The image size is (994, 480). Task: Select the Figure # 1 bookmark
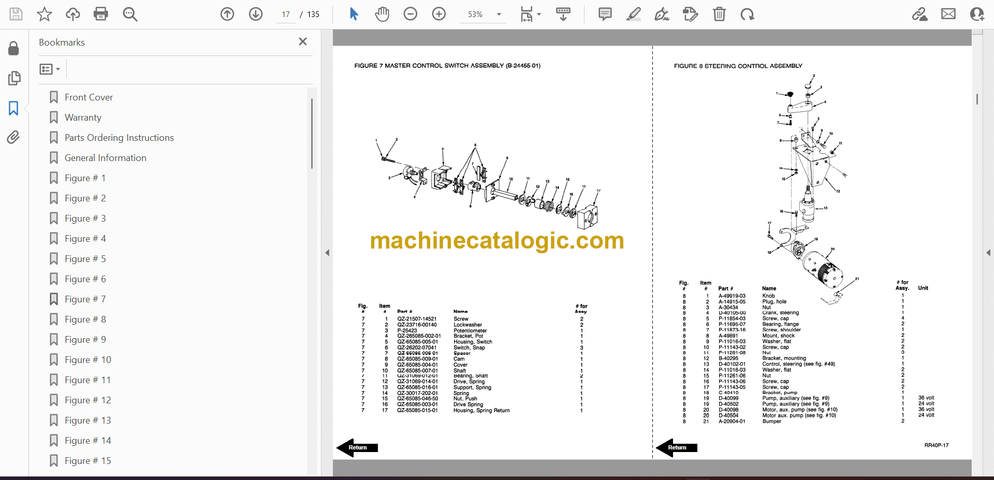tap(85, 178)
